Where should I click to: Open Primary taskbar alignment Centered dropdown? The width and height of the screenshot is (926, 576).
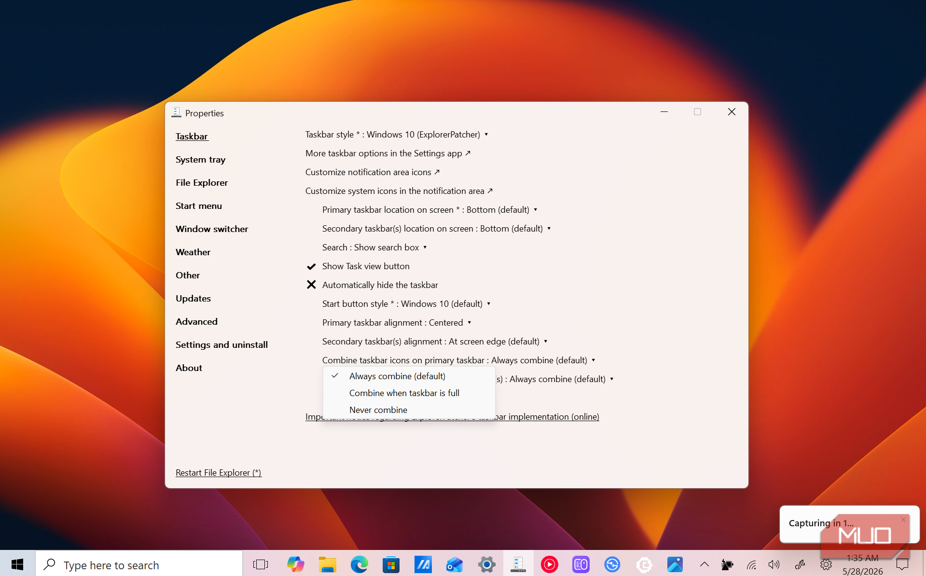pyautogui.click(x=397, y=323)
